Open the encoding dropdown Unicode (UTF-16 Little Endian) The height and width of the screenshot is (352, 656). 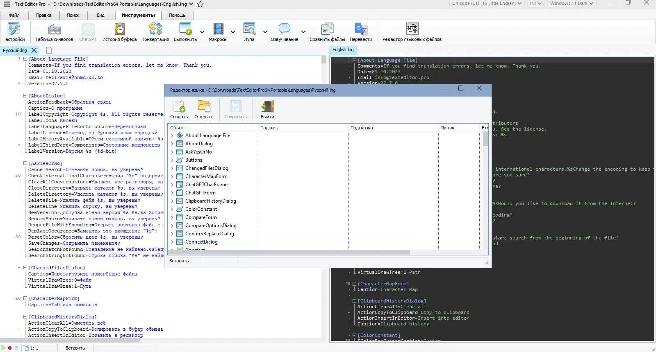coord(486,3)
